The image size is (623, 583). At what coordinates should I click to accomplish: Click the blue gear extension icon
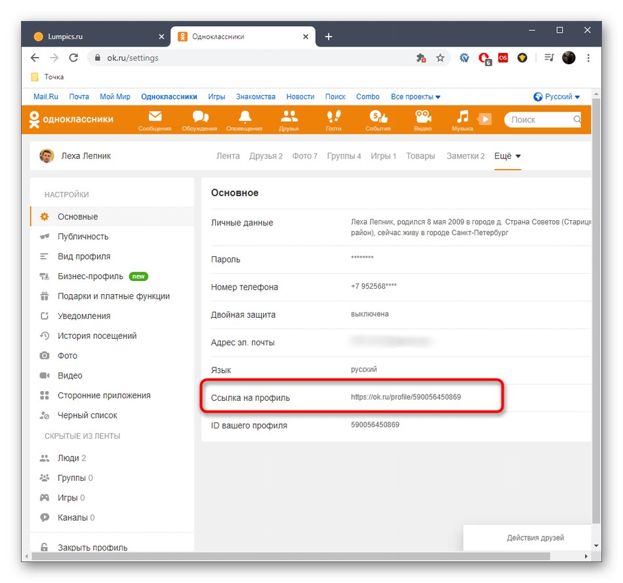coord(464,58)
